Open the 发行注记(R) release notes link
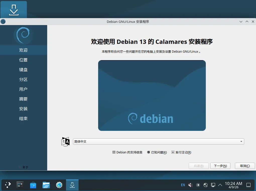 click(181, 152)
